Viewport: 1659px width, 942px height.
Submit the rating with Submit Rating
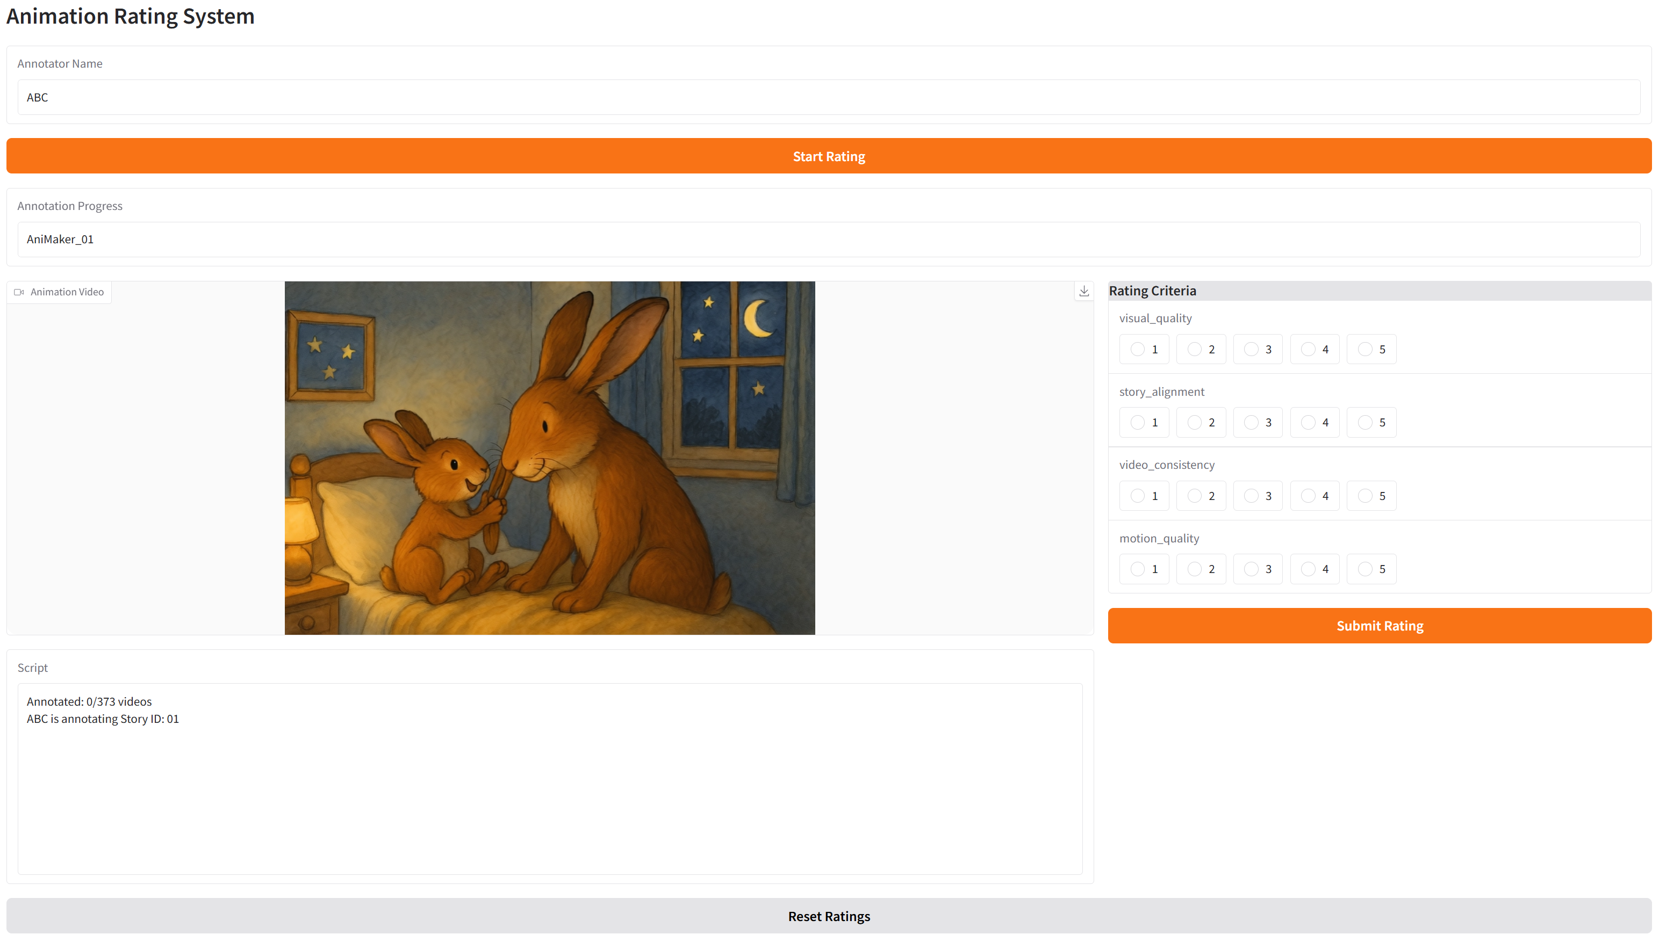coord(1380,626)
